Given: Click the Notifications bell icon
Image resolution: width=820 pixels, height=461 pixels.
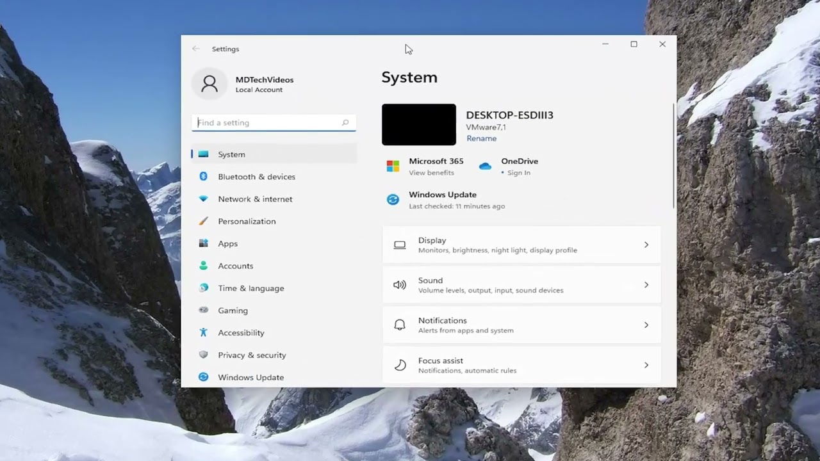Looking at the screenshot, I should tap(400, 325).
